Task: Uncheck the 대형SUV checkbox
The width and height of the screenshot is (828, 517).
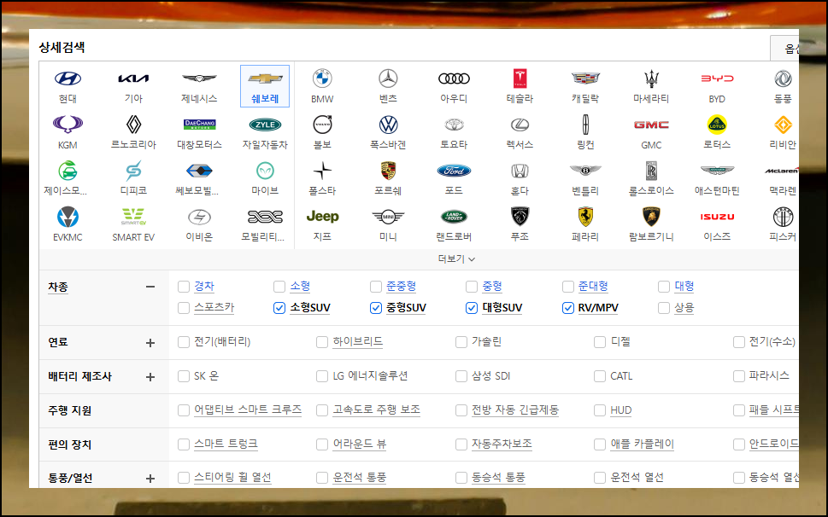Action: point(472,308)
